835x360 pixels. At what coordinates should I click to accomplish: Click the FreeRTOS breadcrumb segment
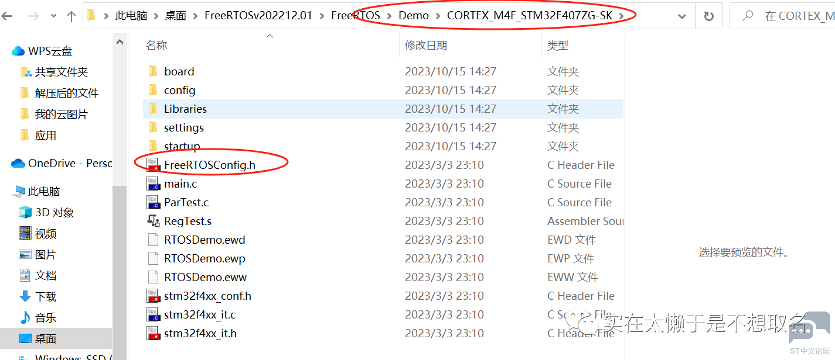pyautogui.click(x=355, y=16)
